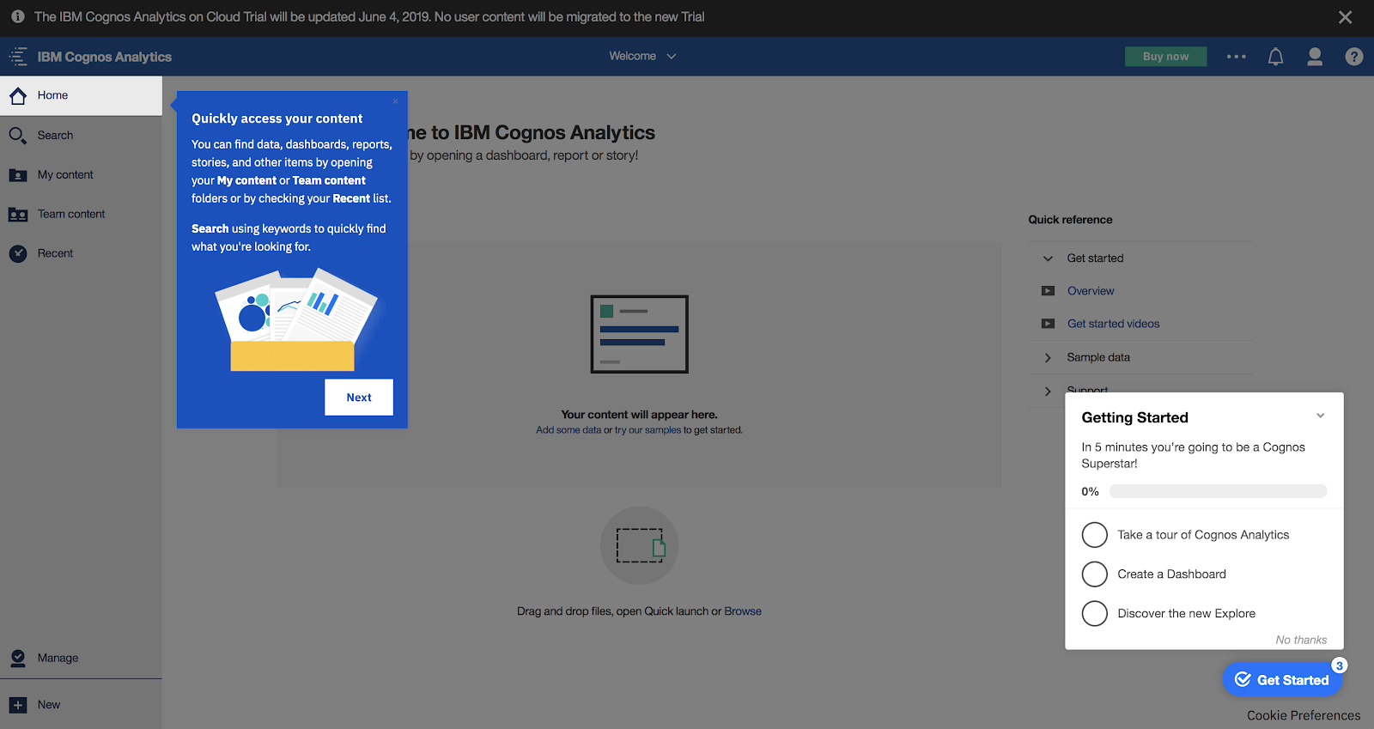Click the help question mark icon
Image resolution: width=1374 pixels, height=729 pixels.
[1353, 57]
